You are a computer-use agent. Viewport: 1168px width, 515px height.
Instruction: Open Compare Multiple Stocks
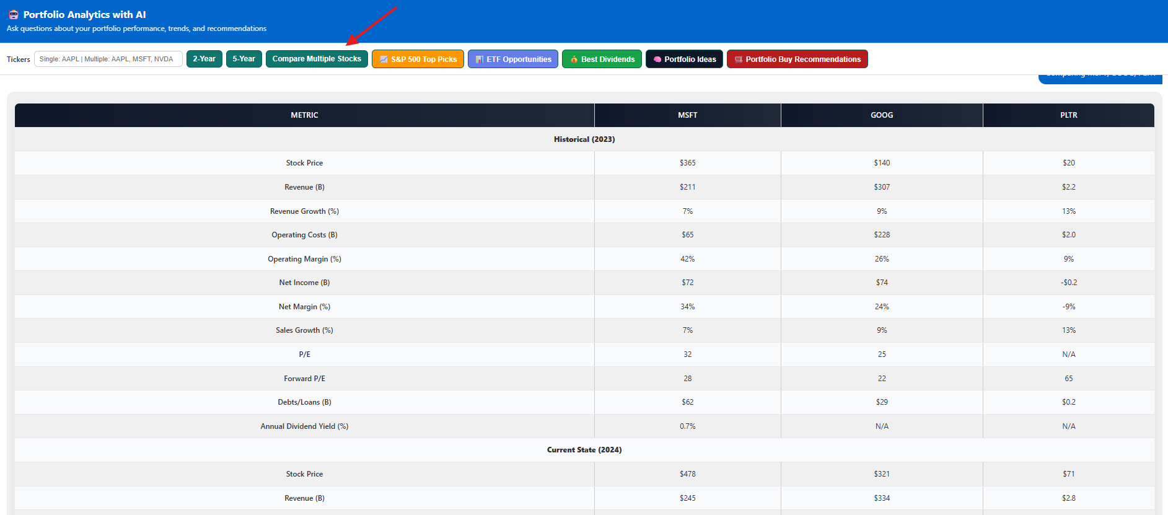[x=317, y=59]
